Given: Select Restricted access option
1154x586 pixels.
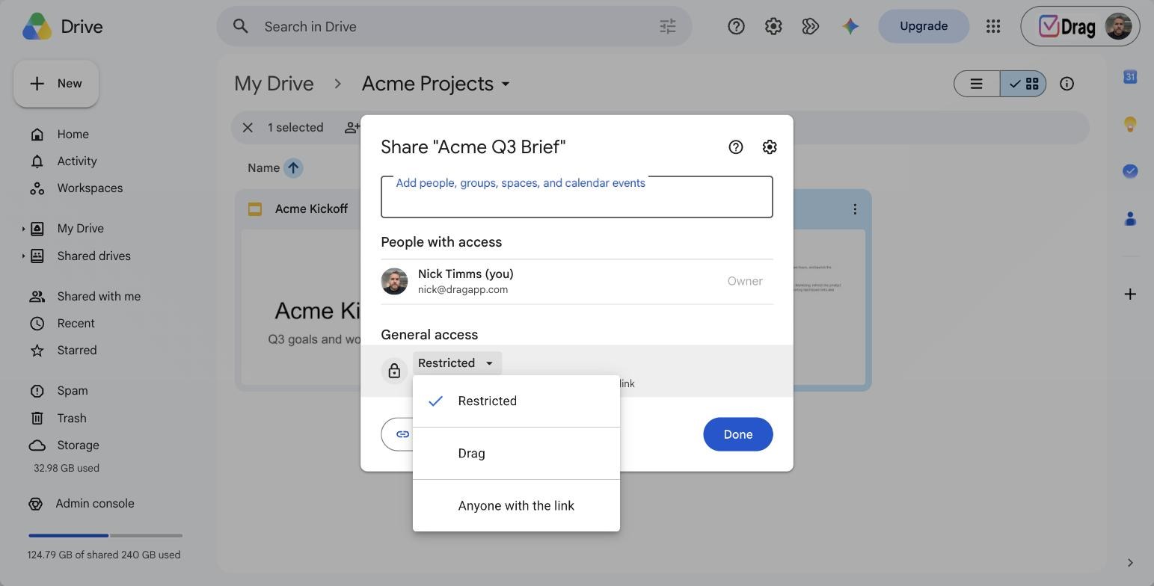Looking at the screenshot, I should tap(516, 401).
